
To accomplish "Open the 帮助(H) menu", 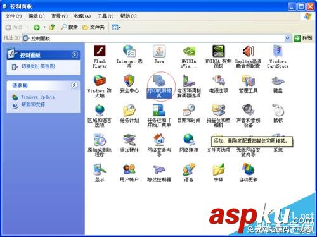I will 128,16.
